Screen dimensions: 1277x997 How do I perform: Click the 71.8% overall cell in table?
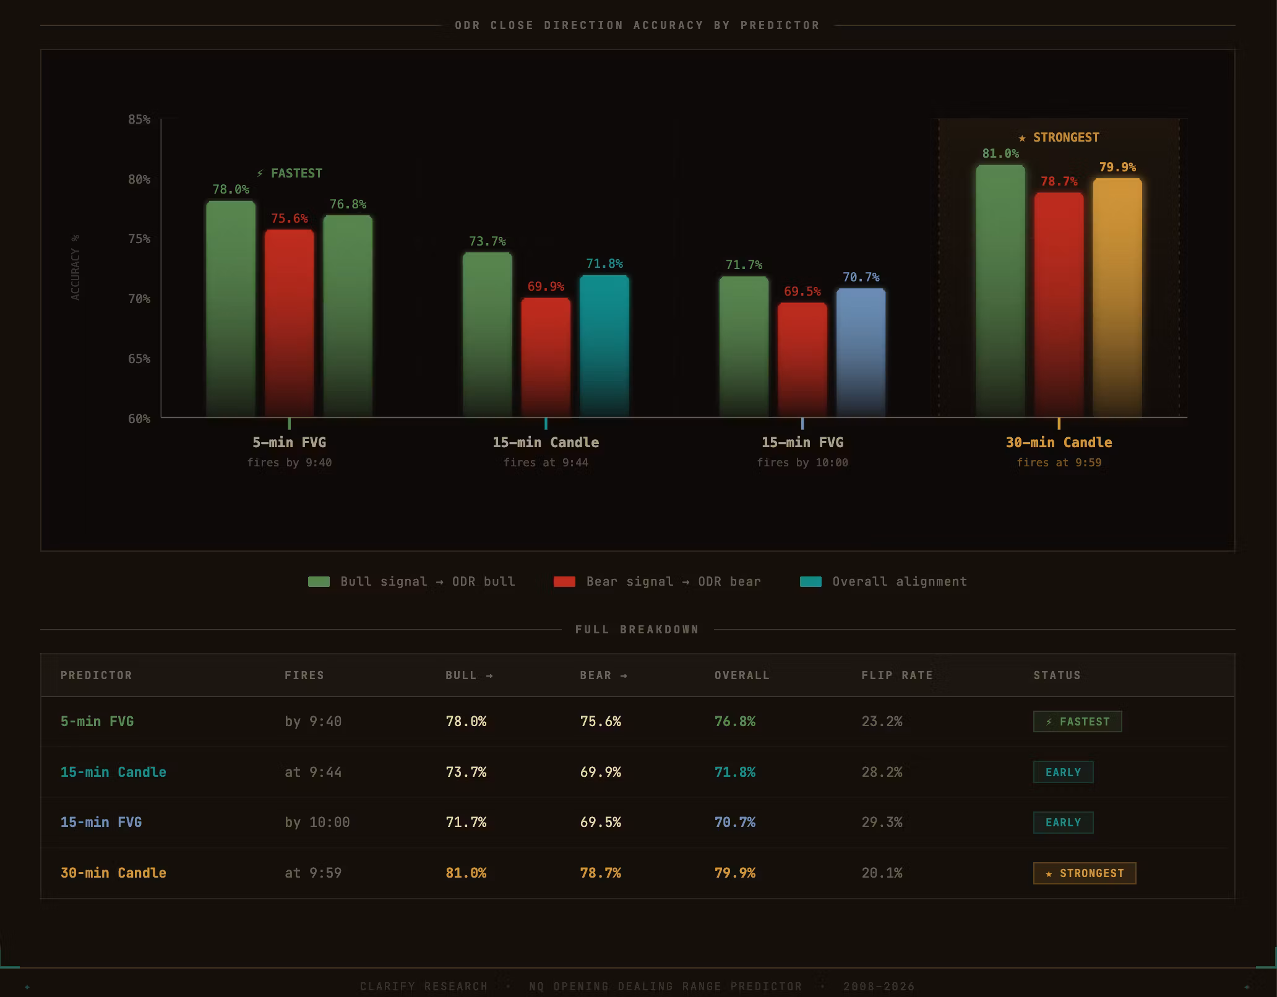tap(735, 772)
